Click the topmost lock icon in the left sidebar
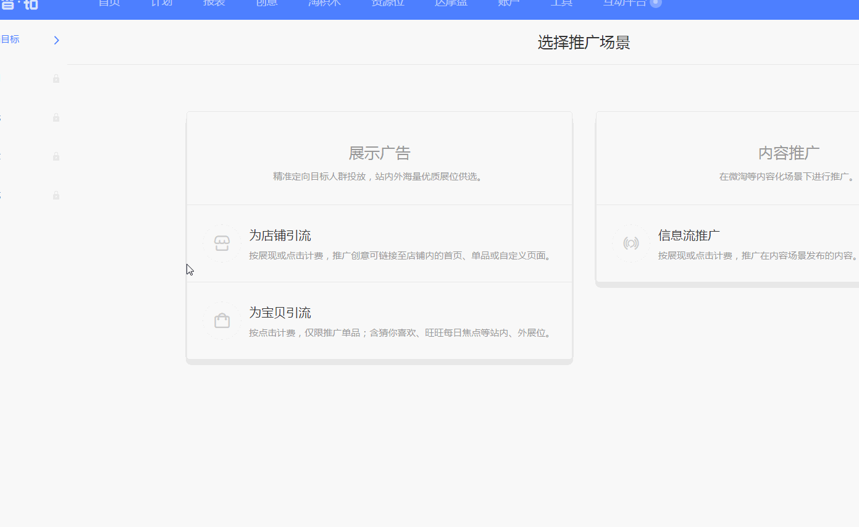The height and width of the screenshot is (527, 859). click(56, 78)
